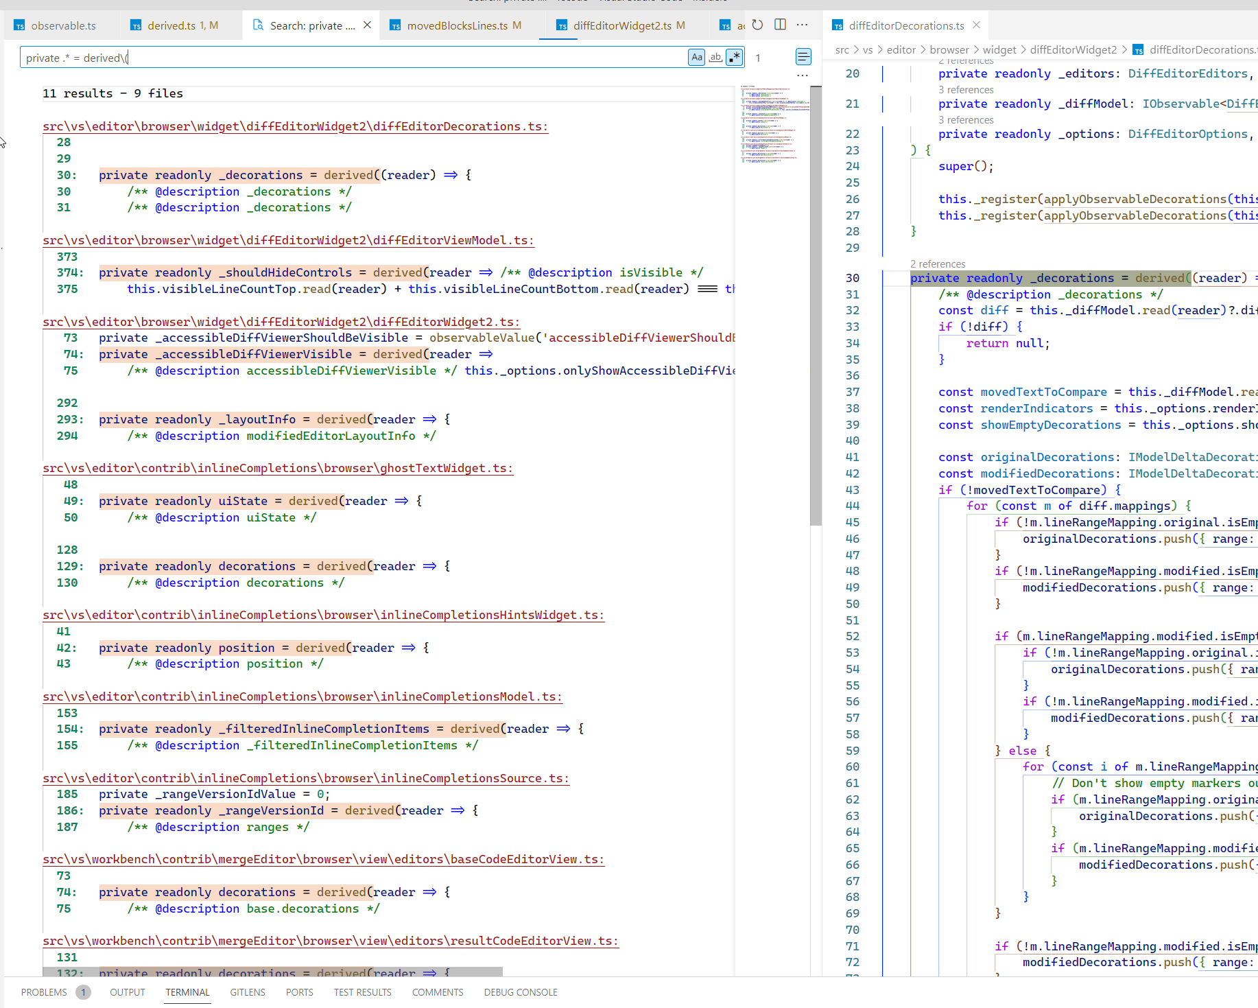Open the ellipsis menu below the search box

click(802, 75)
